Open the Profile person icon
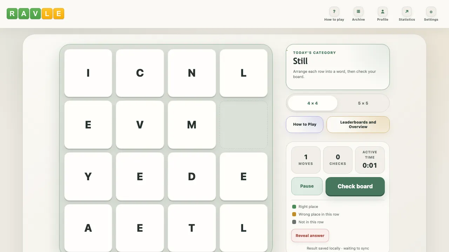Image resolution: width=449 pixels, height=252 pixels. pyautogui.click(x=383, y=12)
